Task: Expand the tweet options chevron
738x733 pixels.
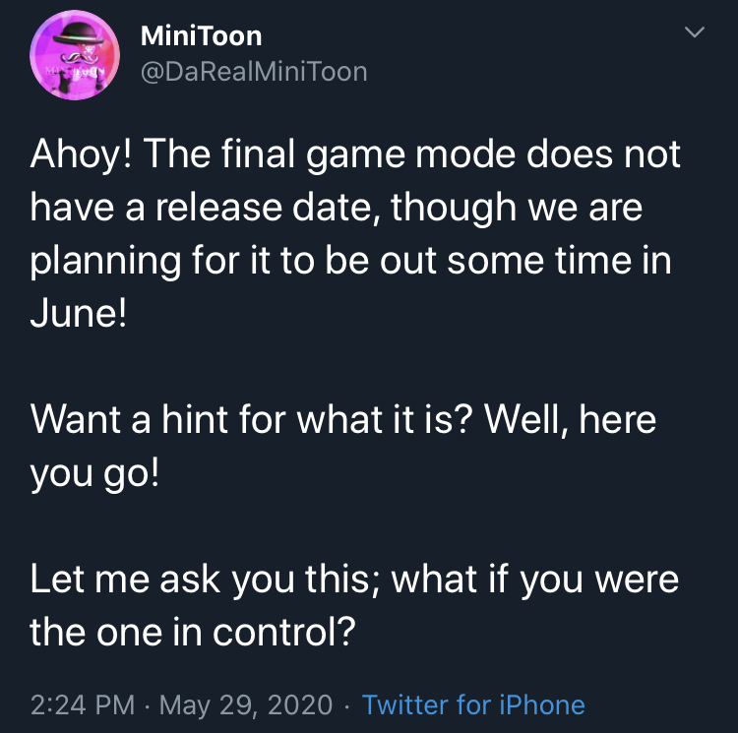Action: 695,32
